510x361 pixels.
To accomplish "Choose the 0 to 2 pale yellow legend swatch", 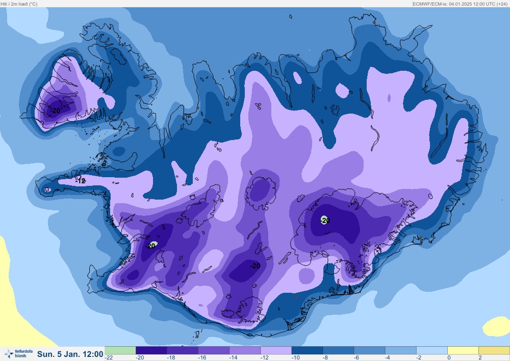I will pyautogui.click(x=464, y=350).
